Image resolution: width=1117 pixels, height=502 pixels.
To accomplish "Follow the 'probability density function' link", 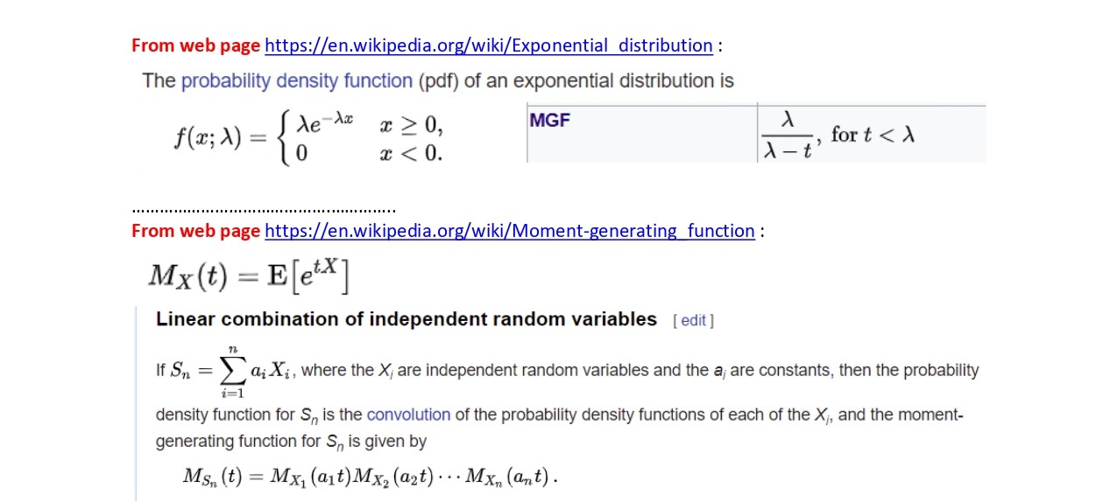I will 296,81.
